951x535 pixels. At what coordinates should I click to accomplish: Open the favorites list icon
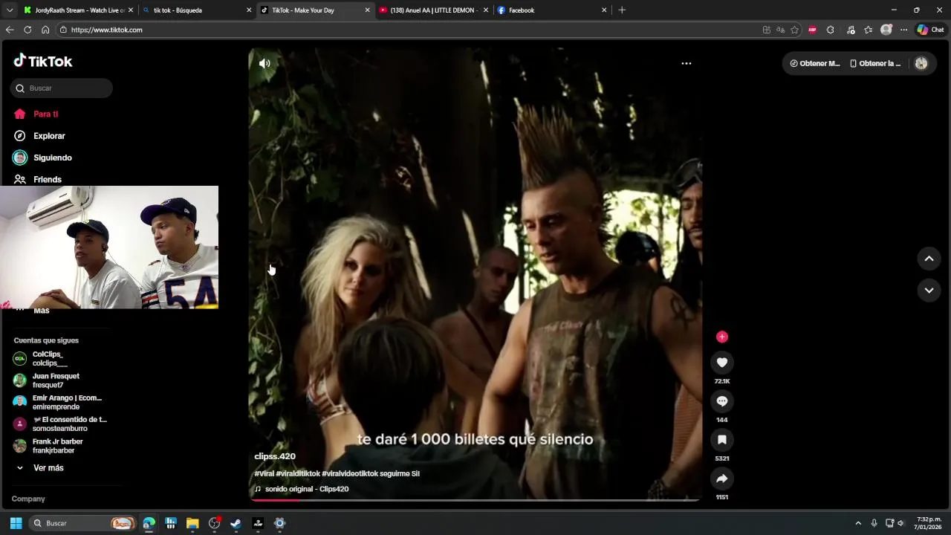pyautogui.click(x=868, y=30)
